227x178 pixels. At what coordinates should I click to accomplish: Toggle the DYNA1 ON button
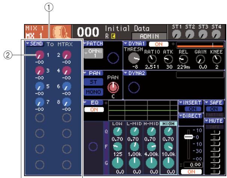tap(159, 44)
